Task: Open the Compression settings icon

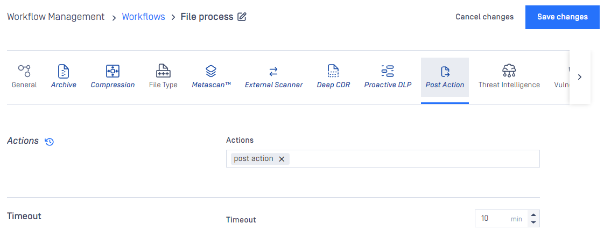Action: pos(113,71)
